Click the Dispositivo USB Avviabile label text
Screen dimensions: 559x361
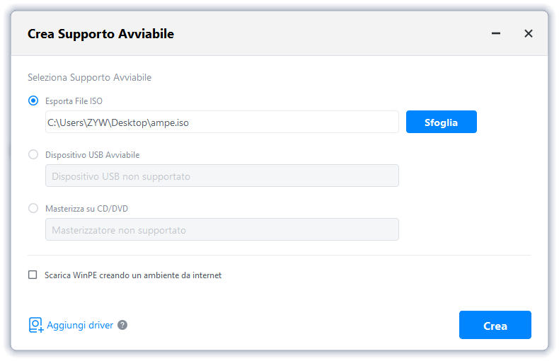(x=92, y=154)
